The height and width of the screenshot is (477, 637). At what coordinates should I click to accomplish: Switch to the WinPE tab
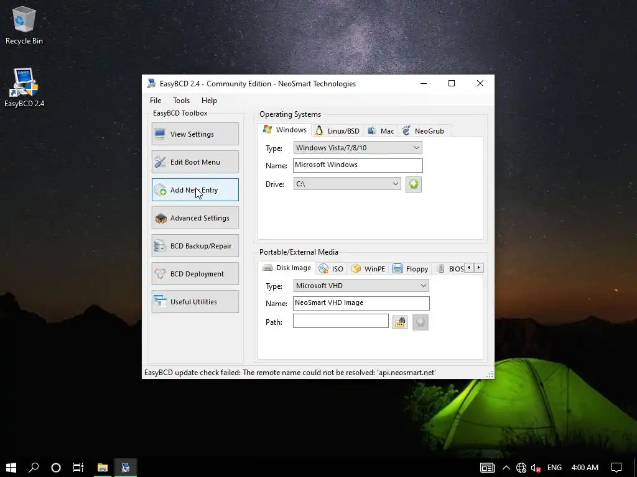368,268
